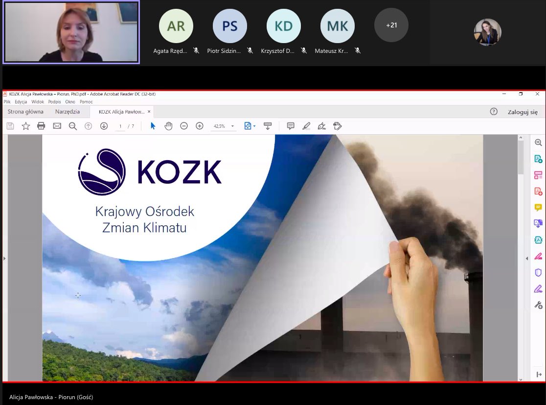Click the Save file floppy icon

pos(10,126)
